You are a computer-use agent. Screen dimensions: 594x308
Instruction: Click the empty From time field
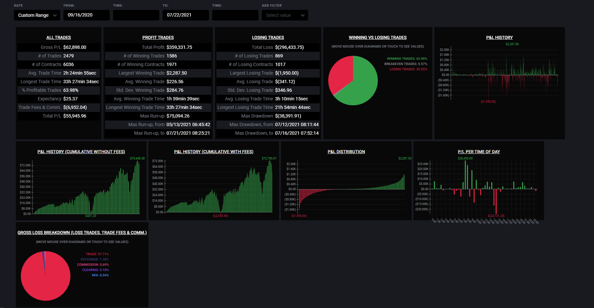point(136,15)
